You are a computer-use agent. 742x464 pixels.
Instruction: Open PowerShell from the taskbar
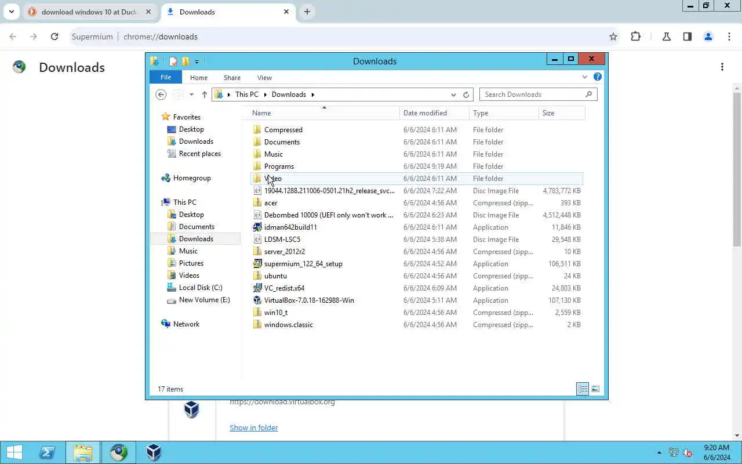tap(48, 452)
